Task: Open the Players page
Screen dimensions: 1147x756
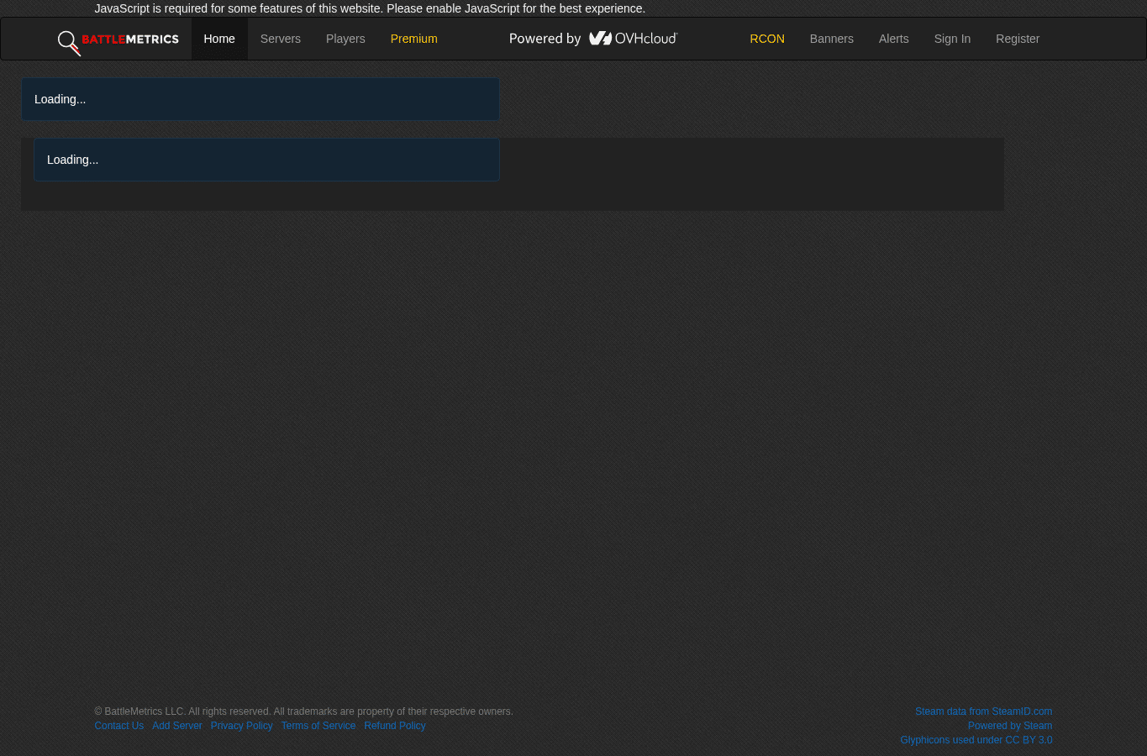Action: (x=345, y=39)
